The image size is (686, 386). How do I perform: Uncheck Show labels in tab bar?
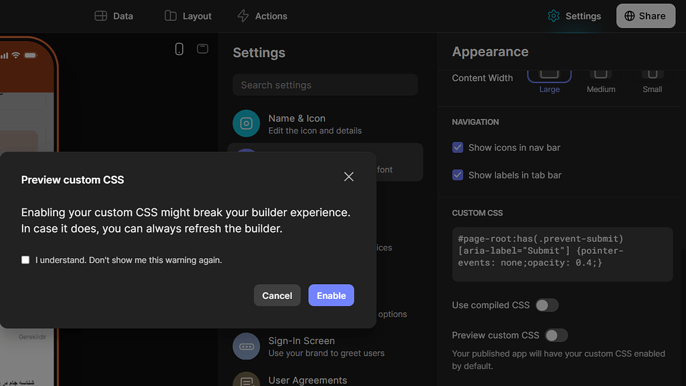[x=458, y=175]
